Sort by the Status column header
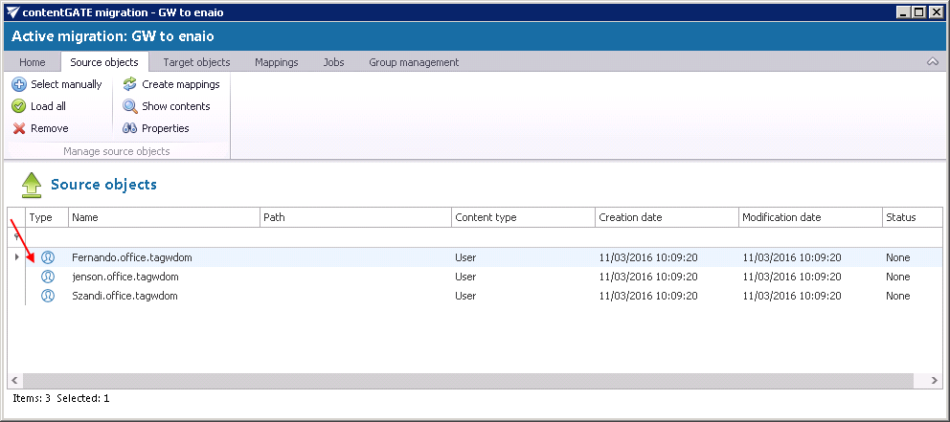The width and height of the screenshot is (950, 422). (912, 217)
